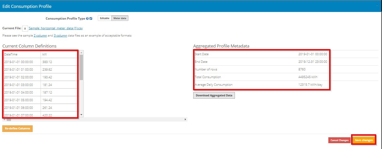
Task: Cancel Changes to the profile
Action: point(339,140)
